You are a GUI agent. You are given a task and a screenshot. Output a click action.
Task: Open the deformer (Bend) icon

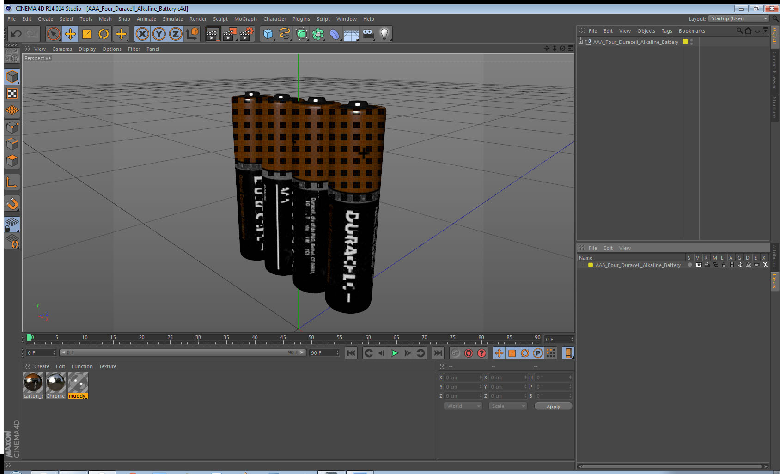pyautogui.click(x=335, y=34)
